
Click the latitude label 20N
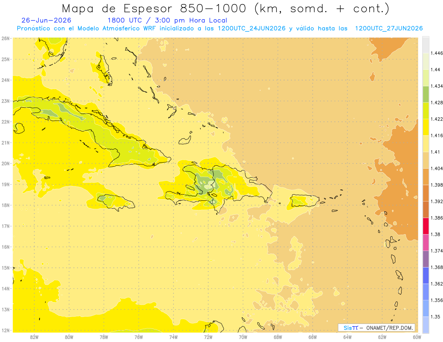tap(6, 163)
